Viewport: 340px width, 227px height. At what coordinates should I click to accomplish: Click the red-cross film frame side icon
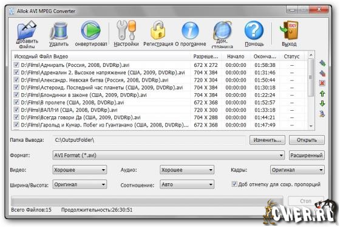click(x=322, y=83)
